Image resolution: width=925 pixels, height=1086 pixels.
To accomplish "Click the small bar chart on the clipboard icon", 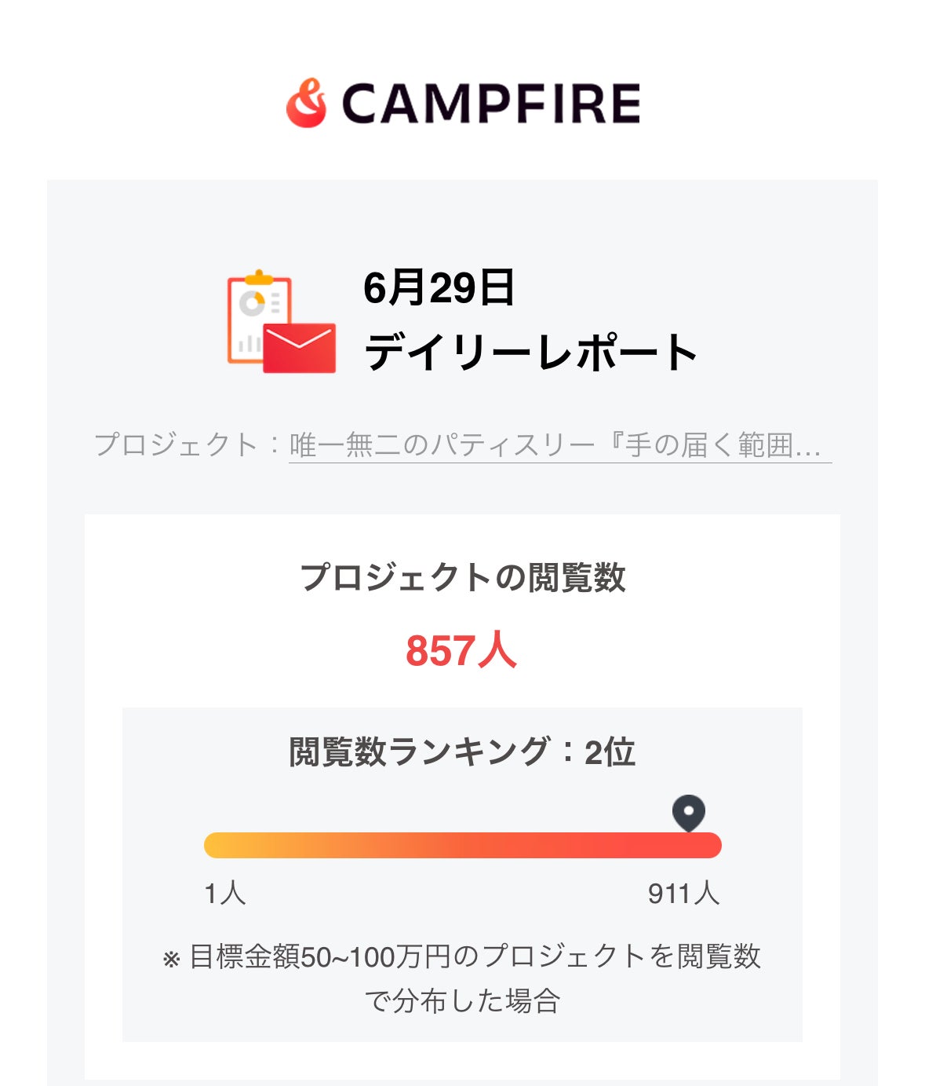I will [x=249, y=343].
